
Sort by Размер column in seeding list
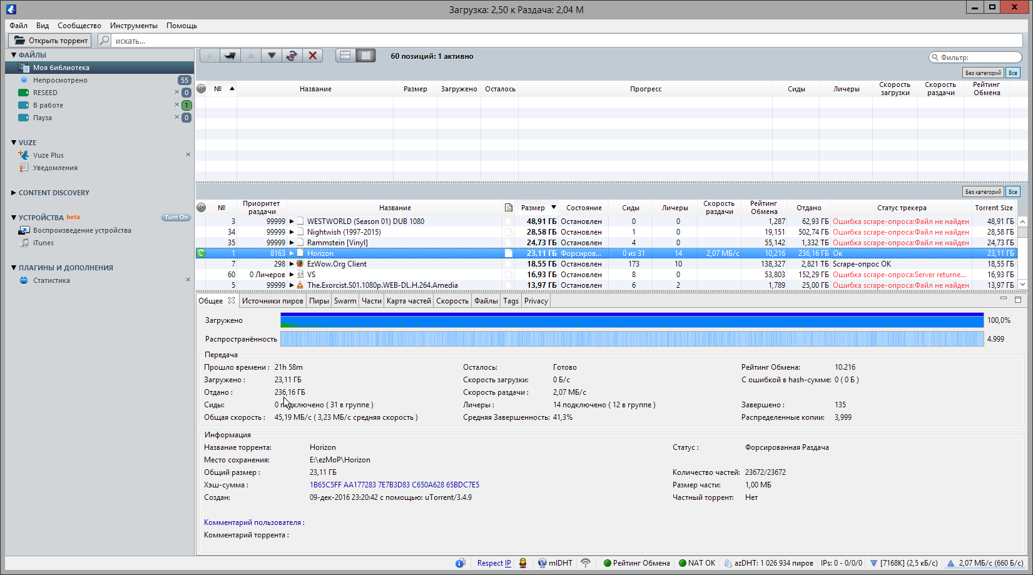(537, 208)
